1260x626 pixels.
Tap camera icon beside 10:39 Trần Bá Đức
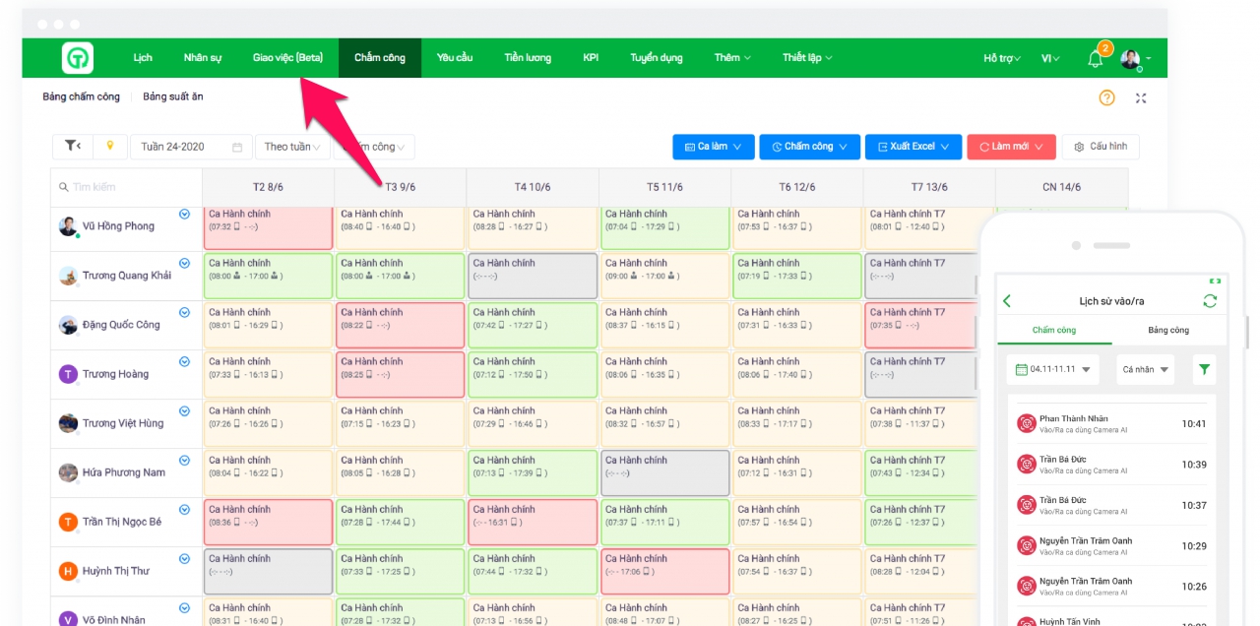point(1027,465)
